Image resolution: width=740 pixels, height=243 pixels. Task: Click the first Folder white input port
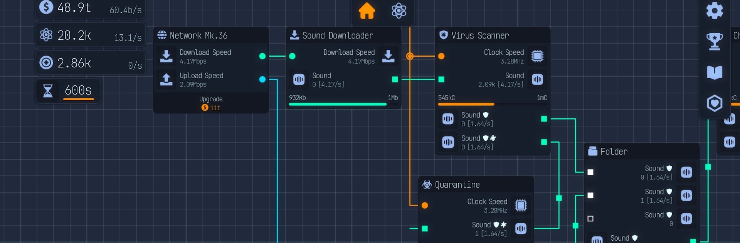point(590,172)
